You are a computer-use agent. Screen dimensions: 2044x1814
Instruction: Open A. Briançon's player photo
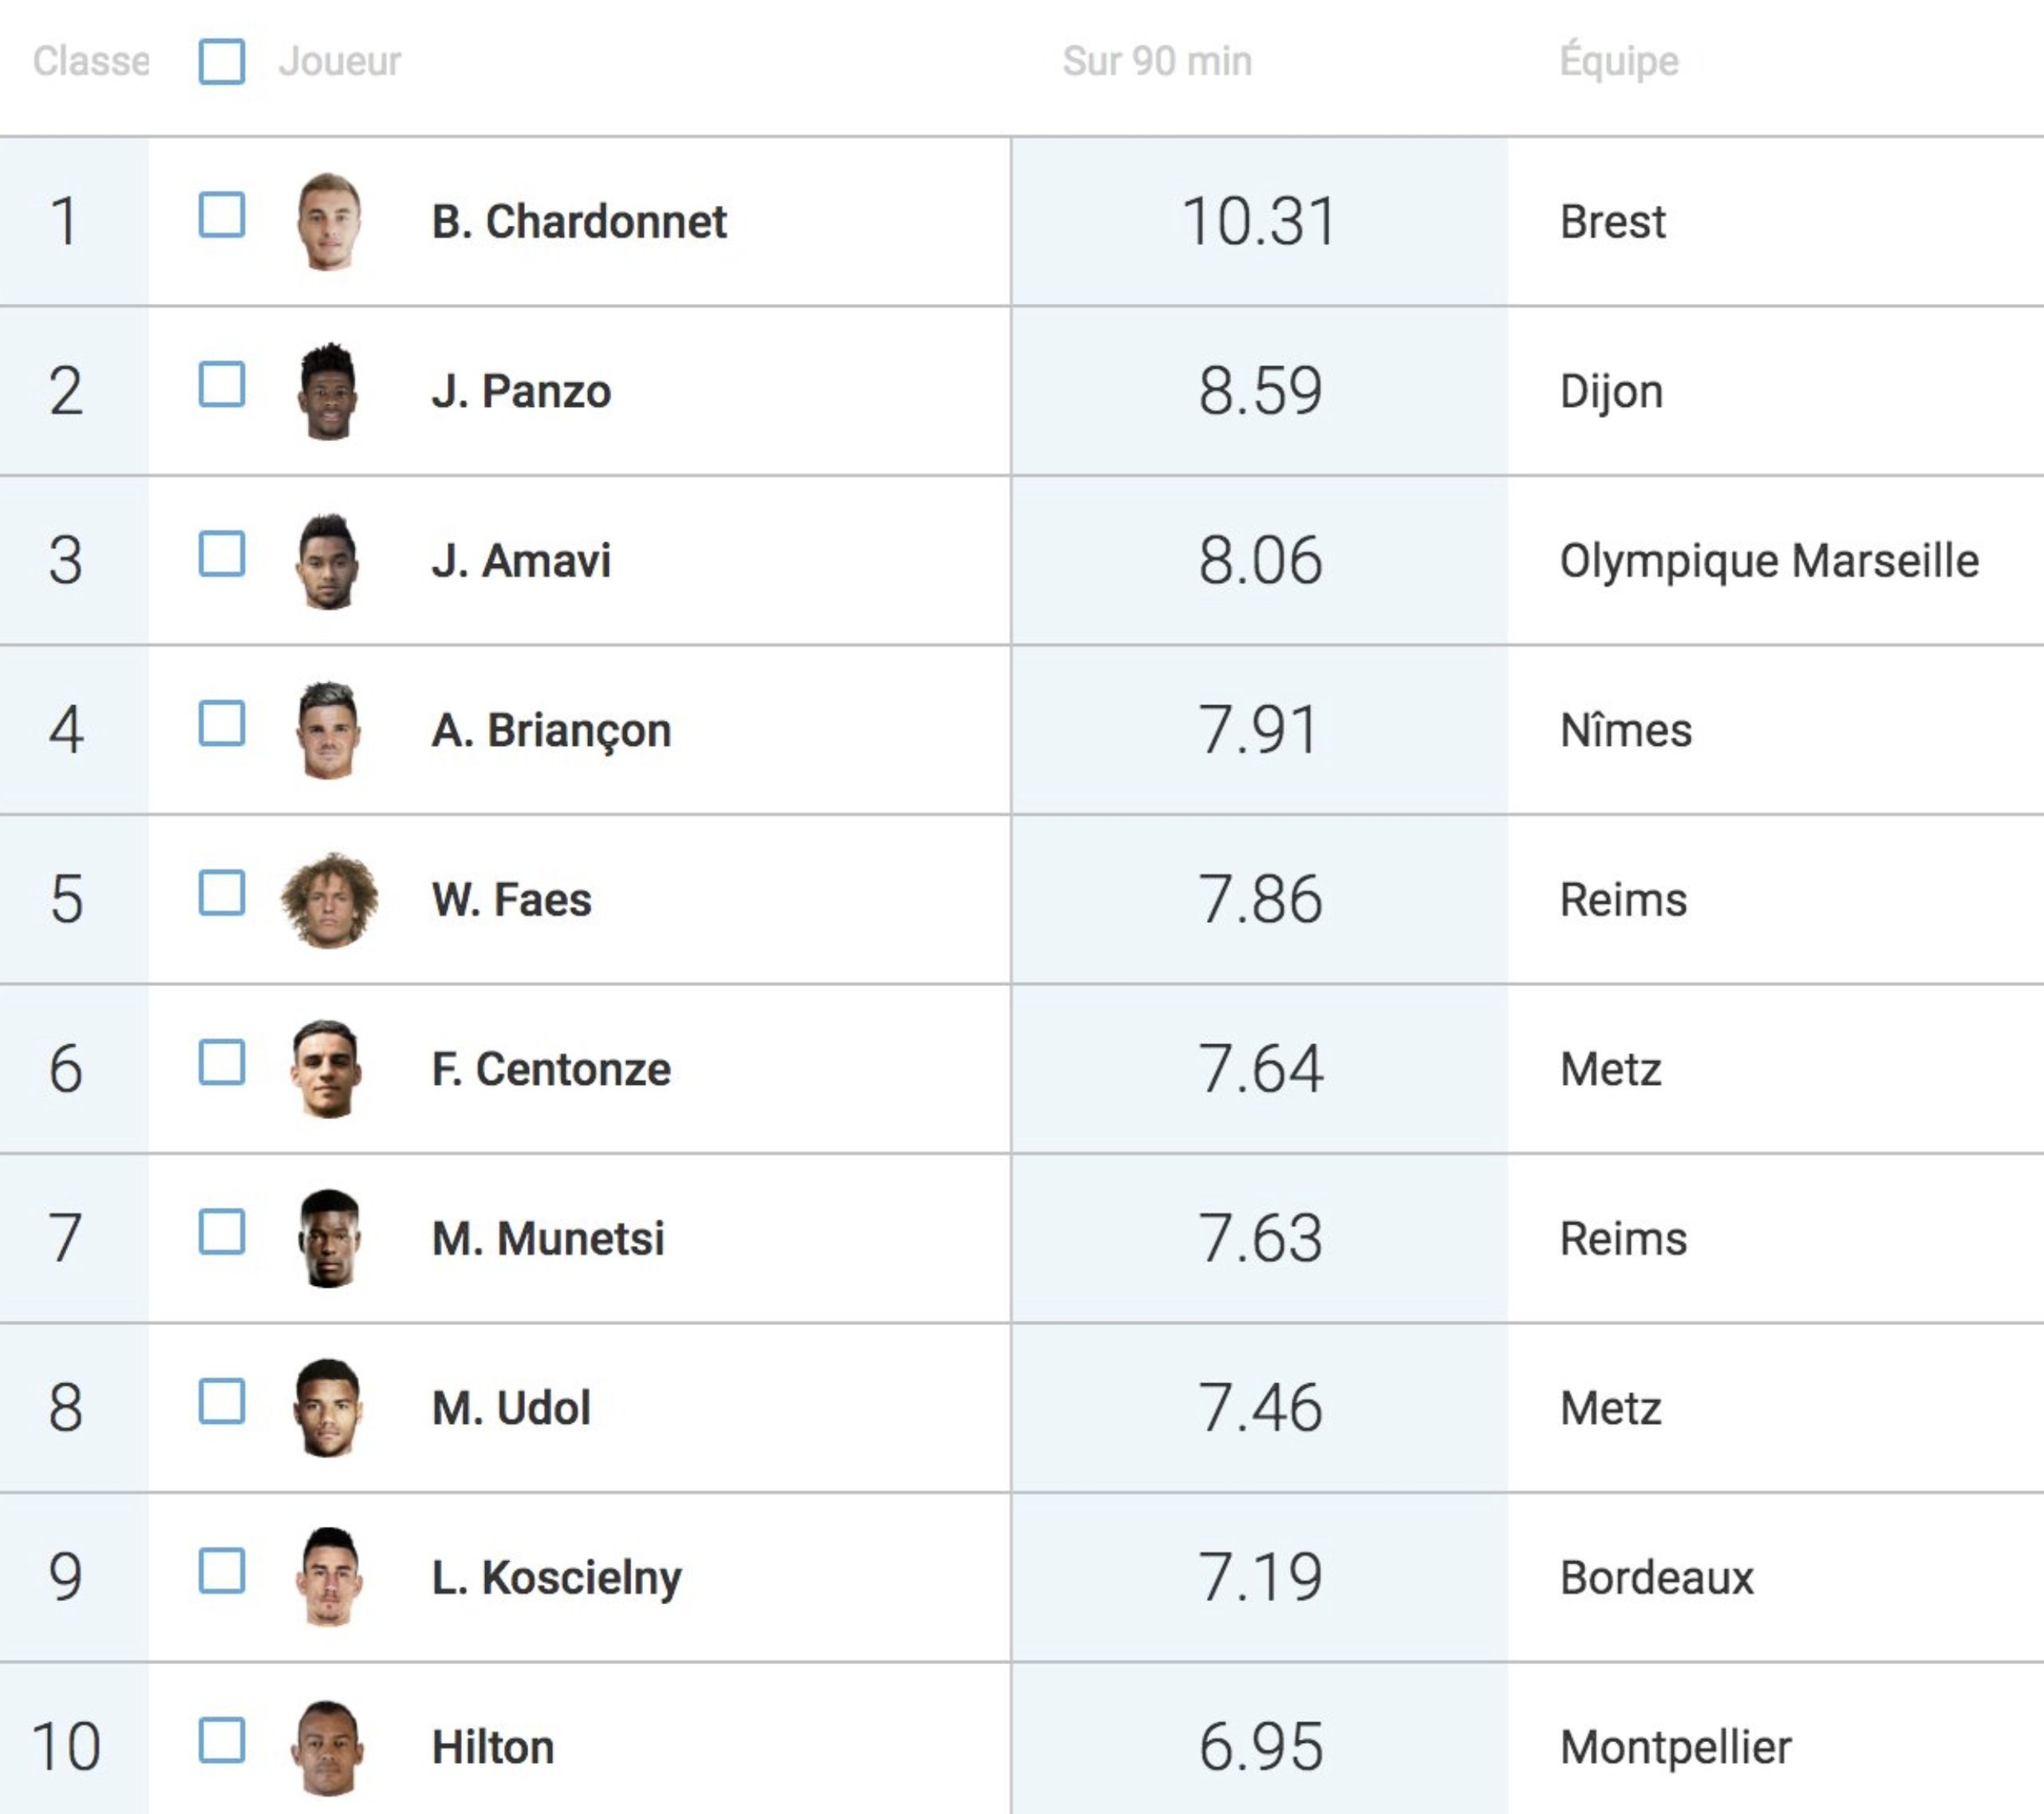click(x=329, y=730)
